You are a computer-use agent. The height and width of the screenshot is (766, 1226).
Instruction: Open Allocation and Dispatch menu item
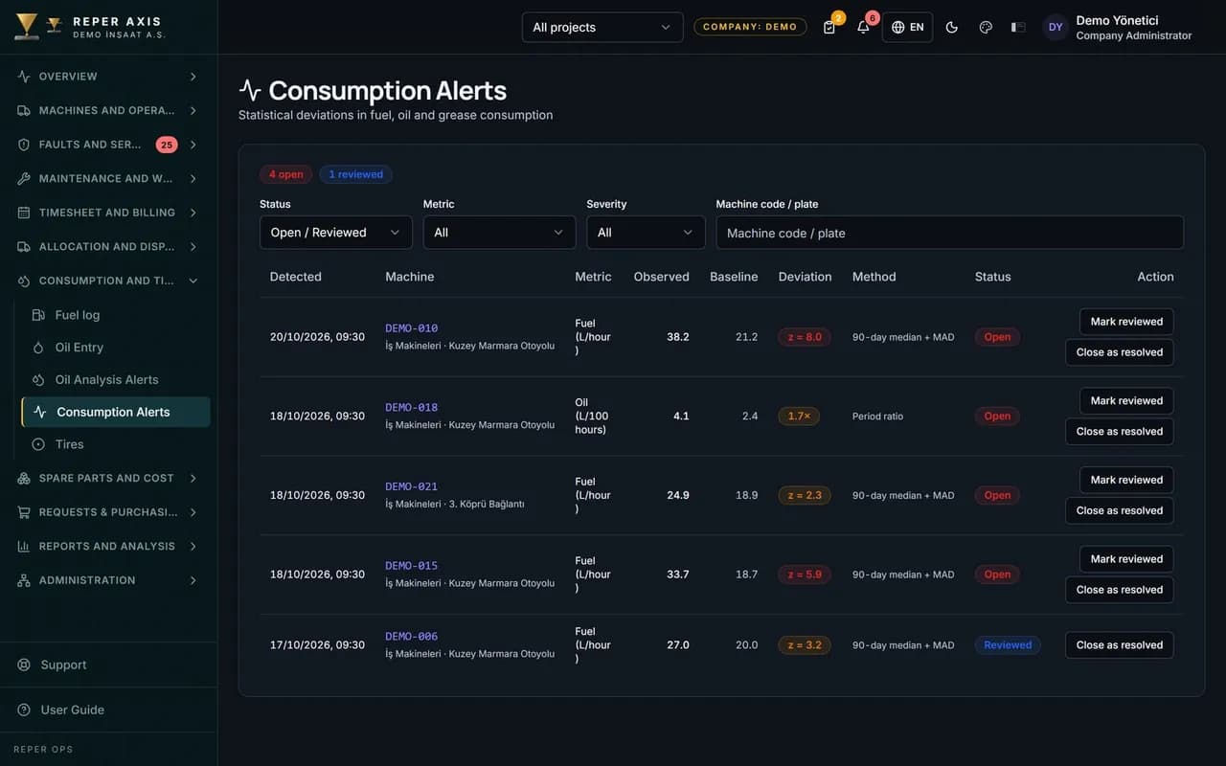click(x=108, y=246)
